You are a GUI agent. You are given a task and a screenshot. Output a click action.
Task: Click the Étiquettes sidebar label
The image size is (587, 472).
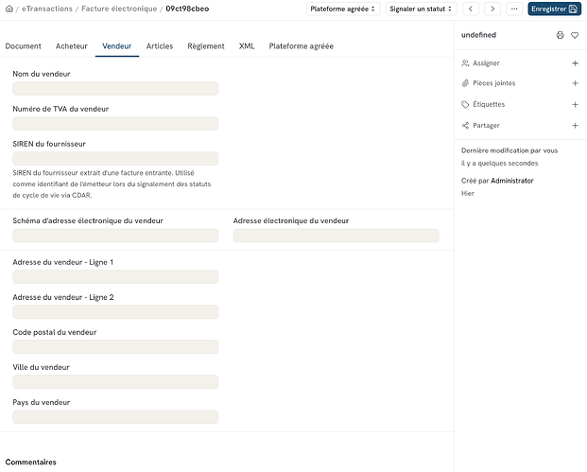pyautogui.click(x=489, y=104)
